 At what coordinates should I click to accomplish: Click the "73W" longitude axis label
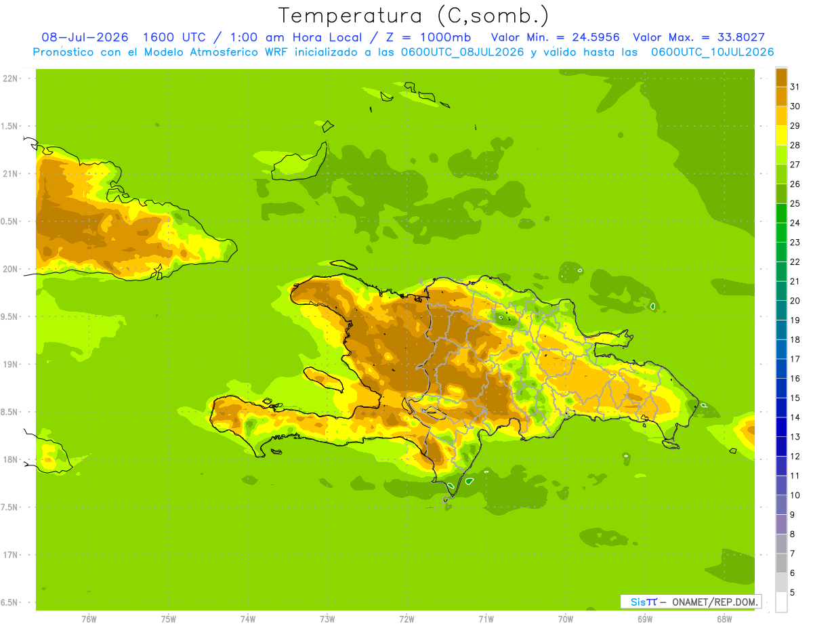point(327,619)
